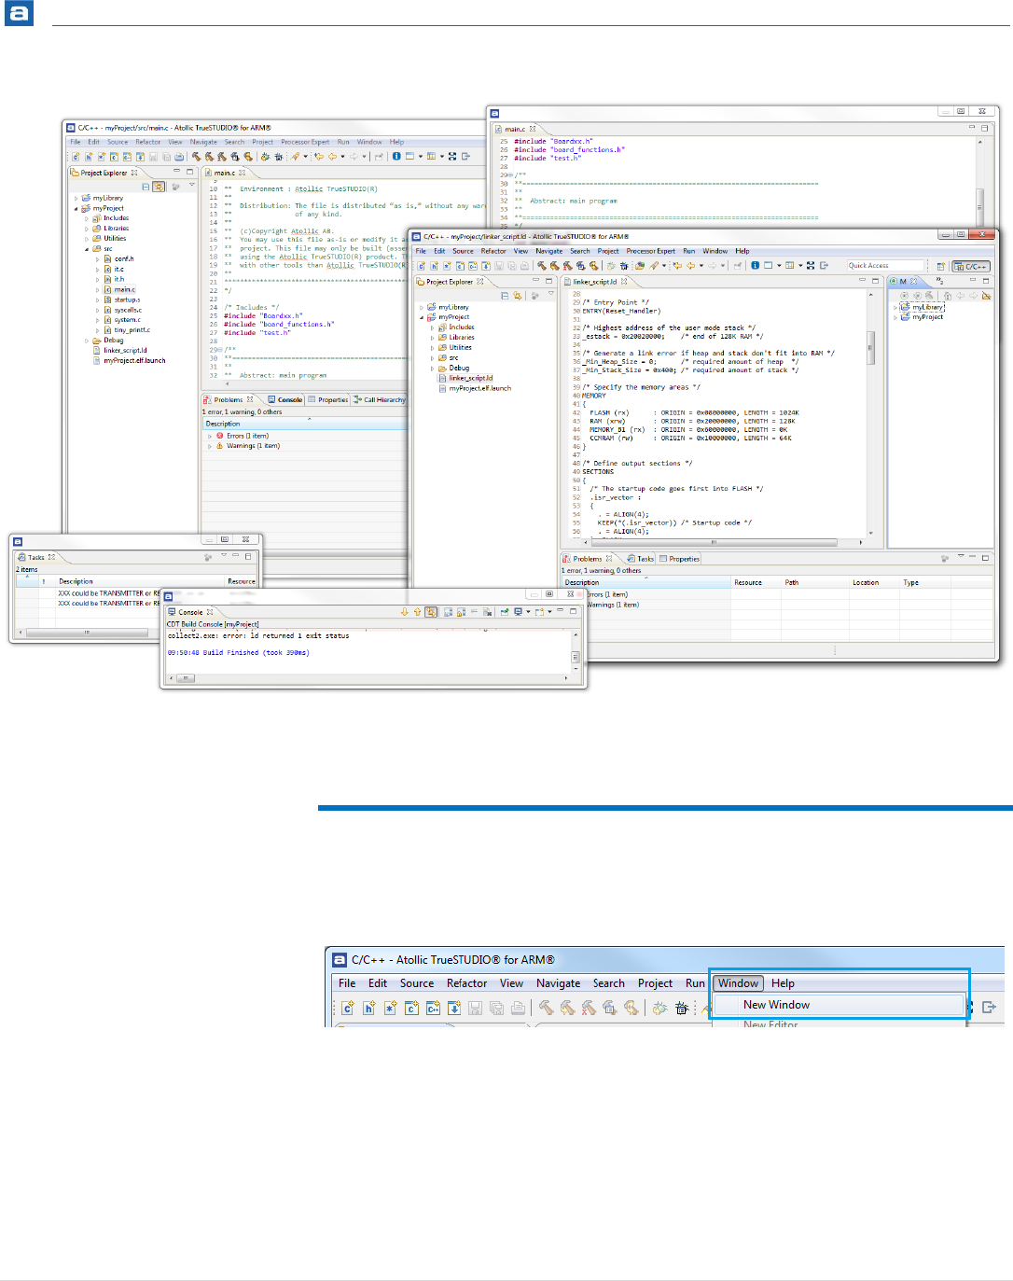1013x1281 pixels.
Task: Open Processor Expert menu in linker_script.ld window
Action: pos(650,251)
